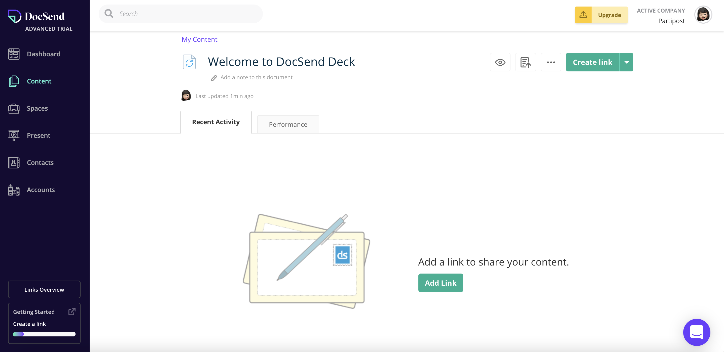
Task: Select the Accounts section icon
Action: pos(14,189)
